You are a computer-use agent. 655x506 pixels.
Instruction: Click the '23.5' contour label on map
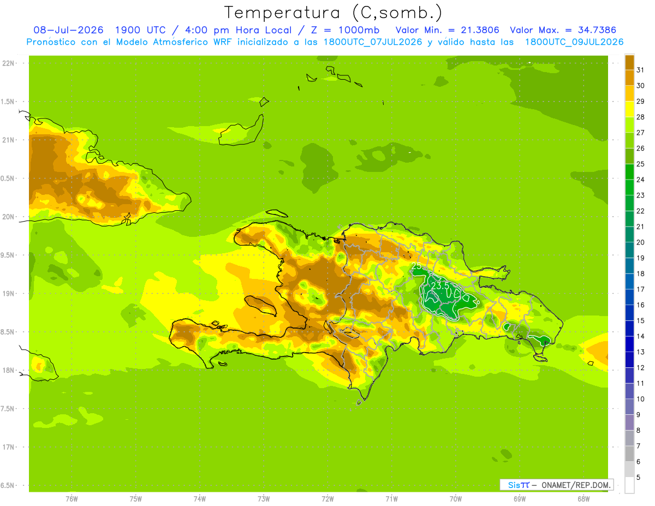pyautogui.click(x=439, y=285)
